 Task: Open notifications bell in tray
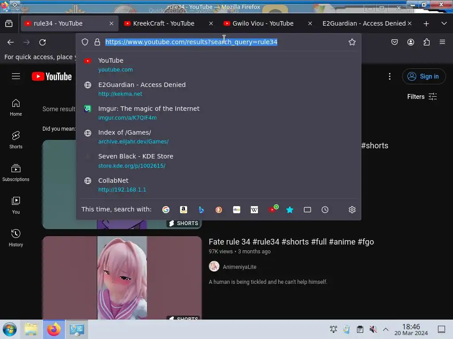point(334,329)
